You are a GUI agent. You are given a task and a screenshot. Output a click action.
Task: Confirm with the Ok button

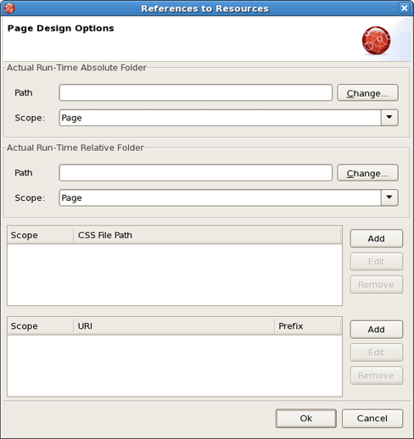pos(306,419)
